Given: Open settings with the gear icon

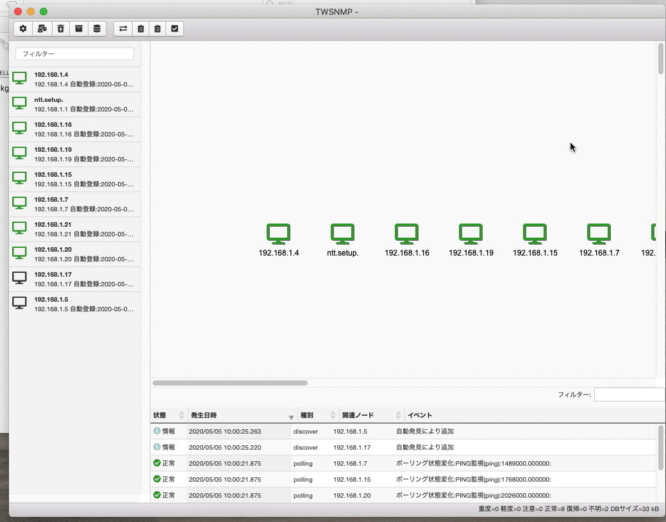Looking at the screenshot, I should coord(23,29).
